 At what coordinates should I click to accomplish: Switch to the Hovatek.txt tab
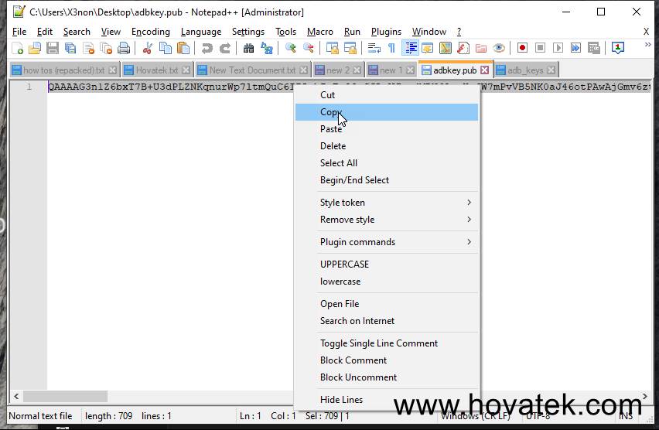point(157,70)
